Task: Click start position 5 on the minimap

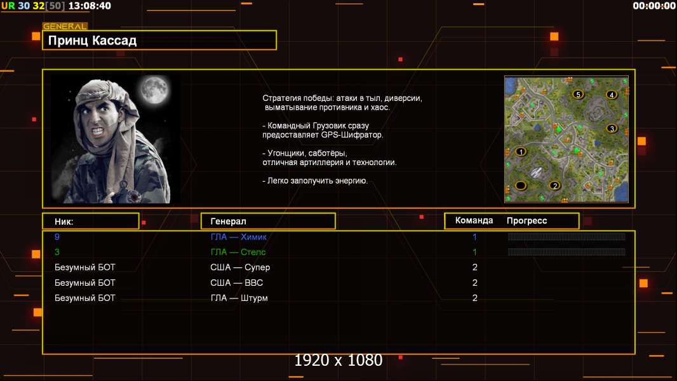Action: (x=578, y=95)
